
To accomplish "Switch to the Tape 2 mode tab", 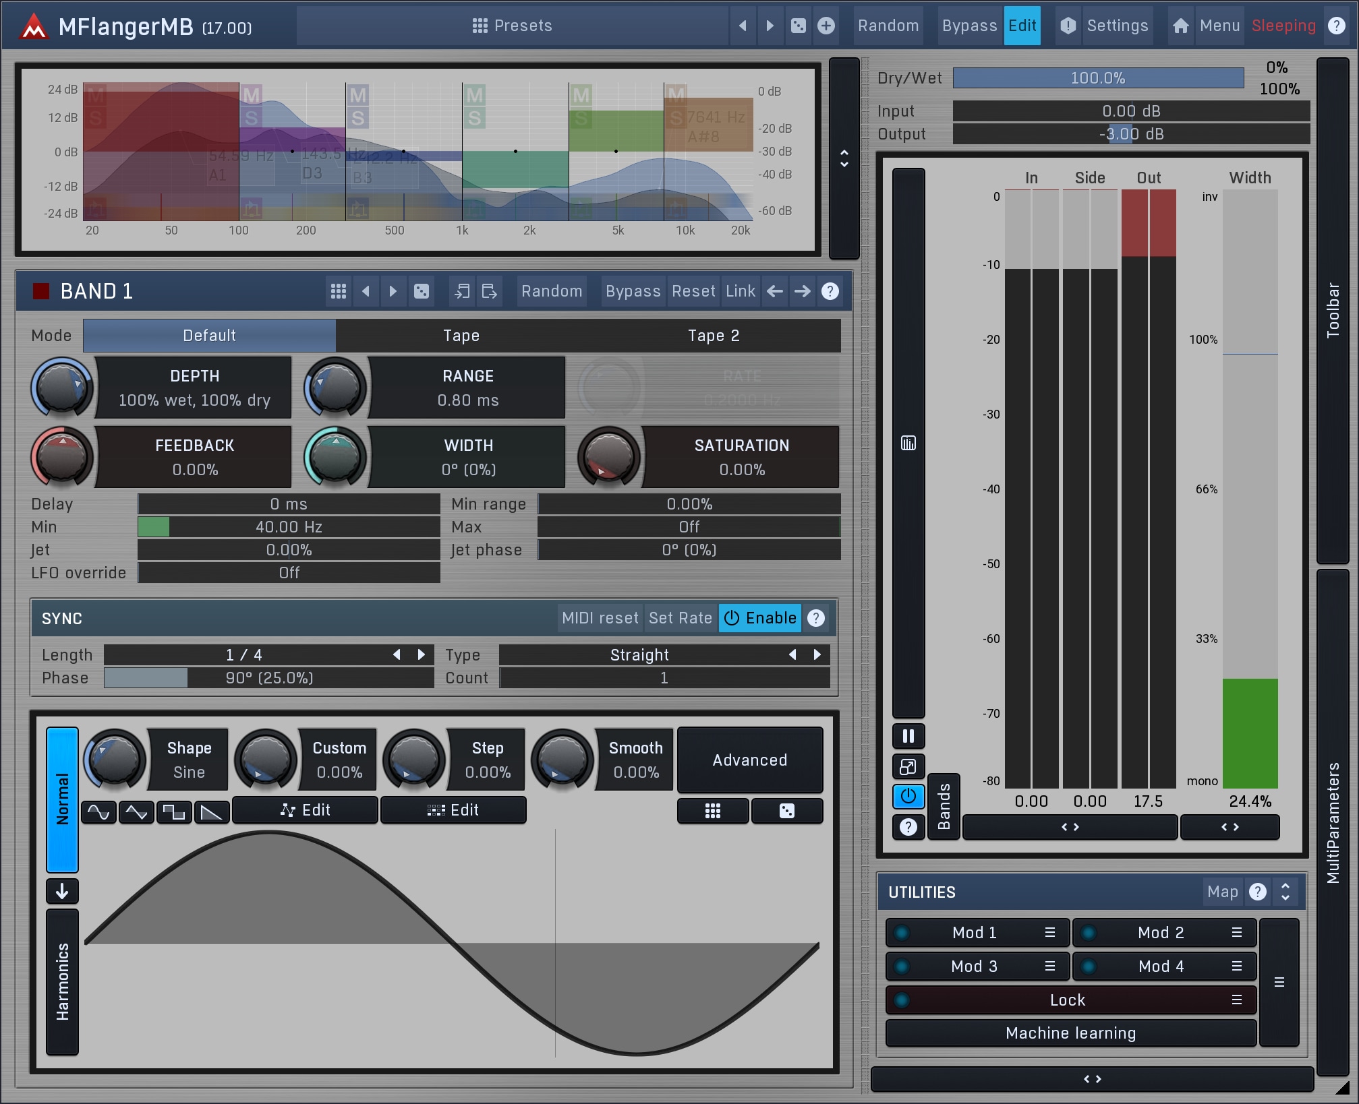I will pyautogui.click(x=714, y=336).
